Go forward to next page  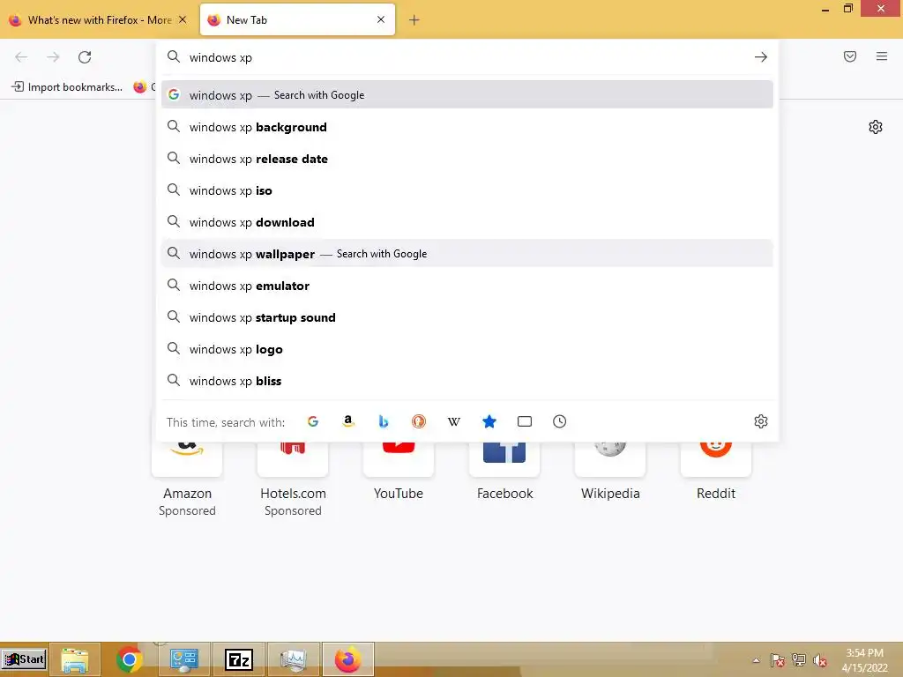coord(53,57)
